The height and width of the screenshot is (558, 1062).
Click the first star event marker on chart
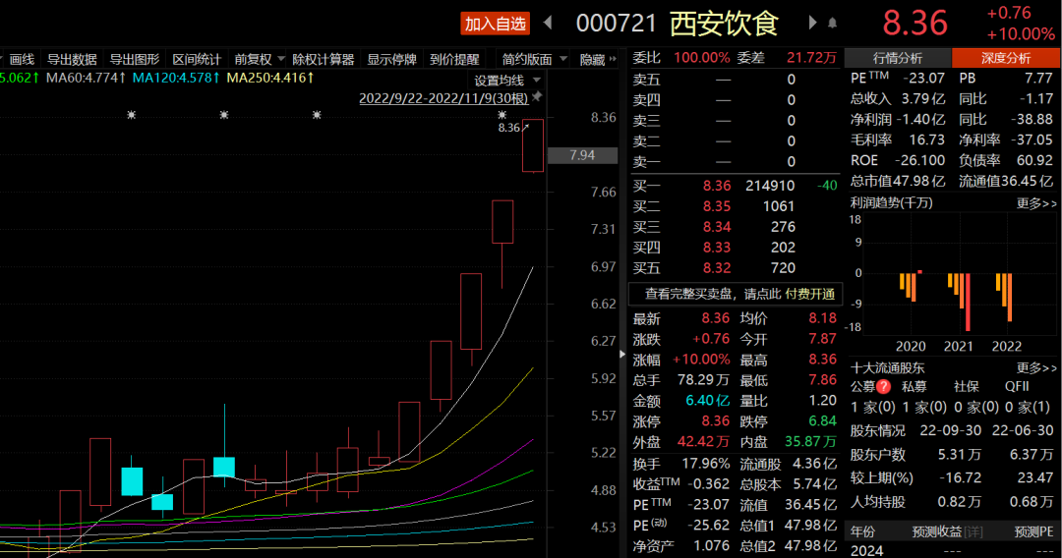[x=132, y=115]
